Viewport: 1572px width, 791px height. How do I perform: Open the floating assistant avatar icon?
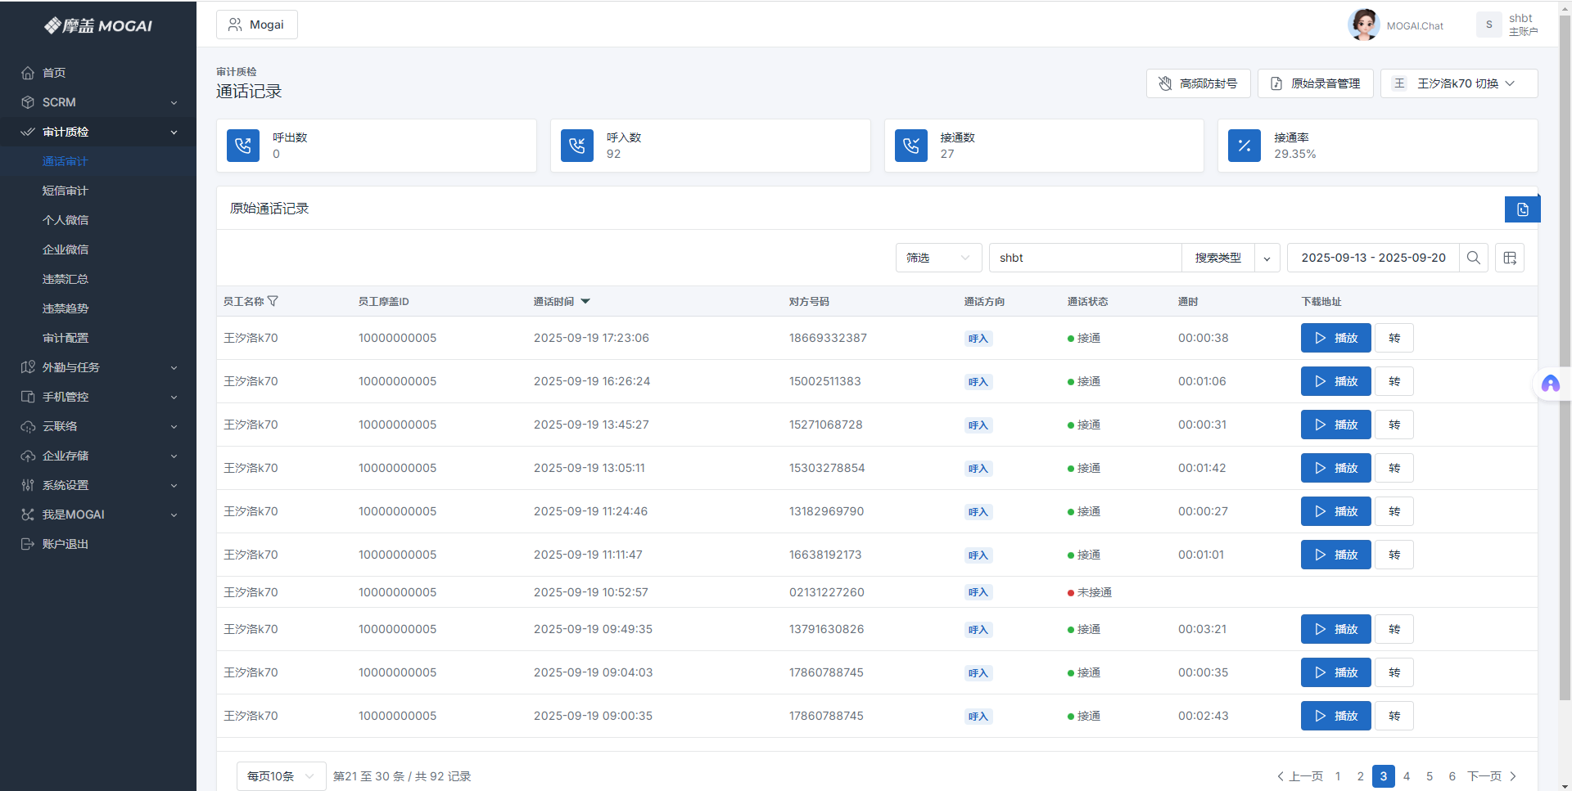click(1550, 384)
